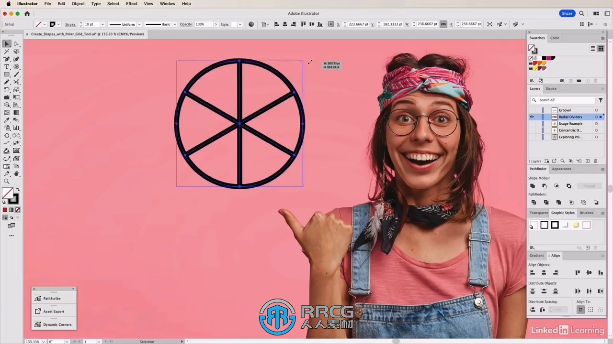Select the Magic Wand tool
613x344 pixels.
click(x=7, y=52)
